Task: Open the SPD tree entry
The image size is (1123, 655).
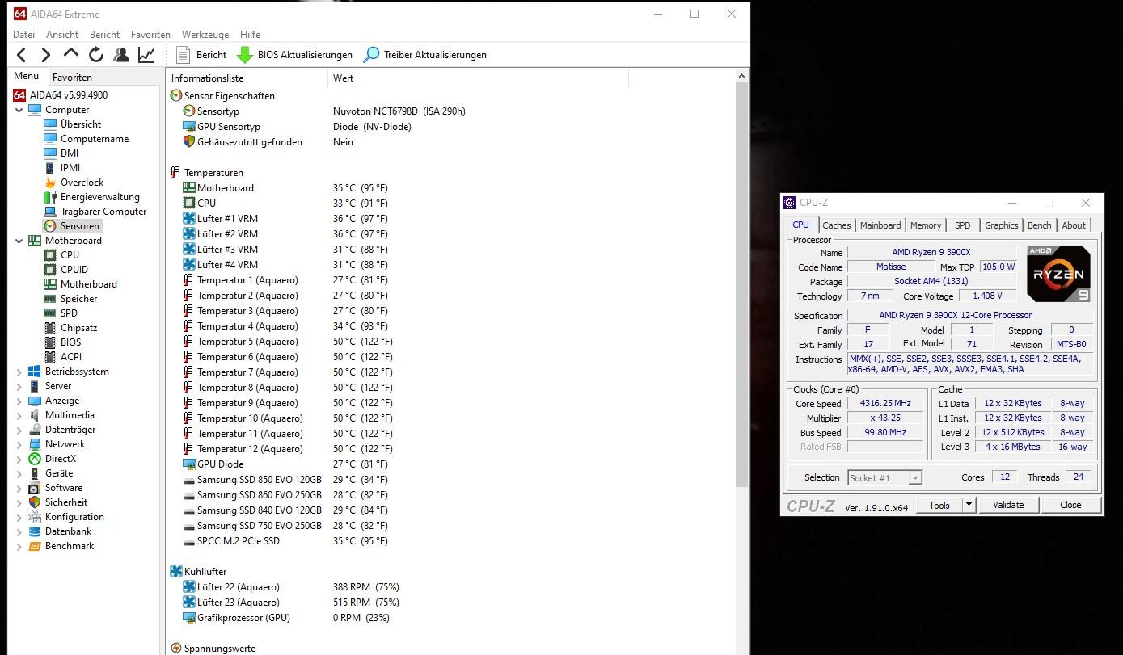Action: [61, 313]
